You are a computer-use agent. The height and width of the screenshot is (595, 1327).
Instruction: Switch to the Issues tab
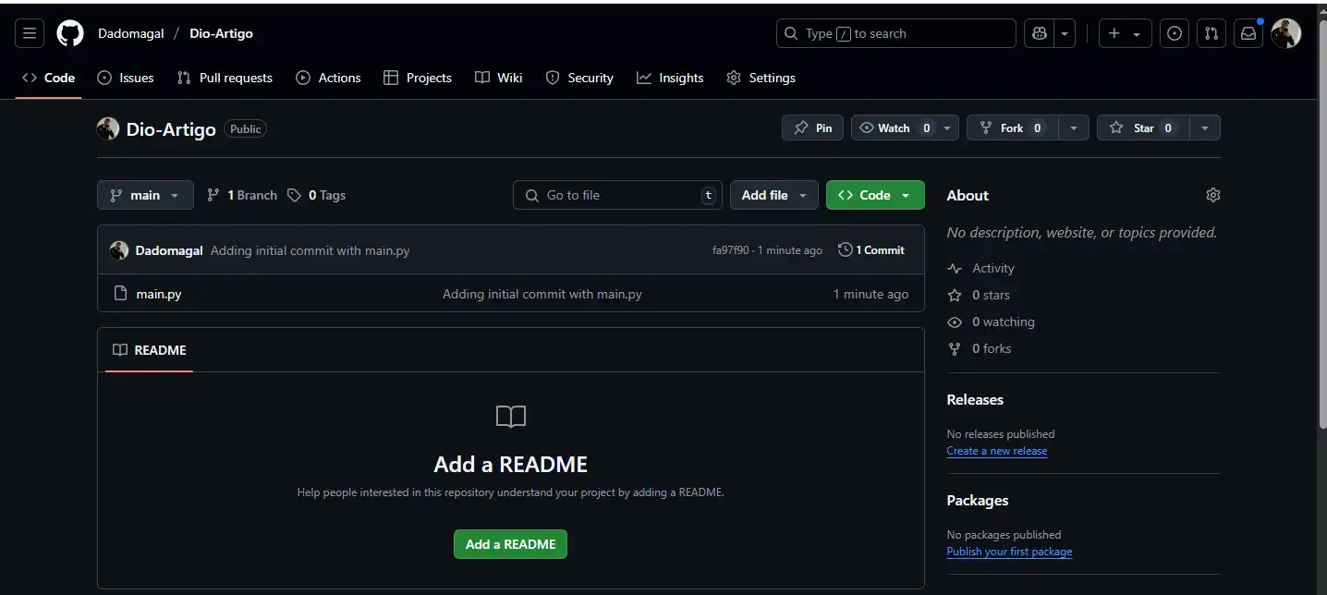[x=126, y=78]
